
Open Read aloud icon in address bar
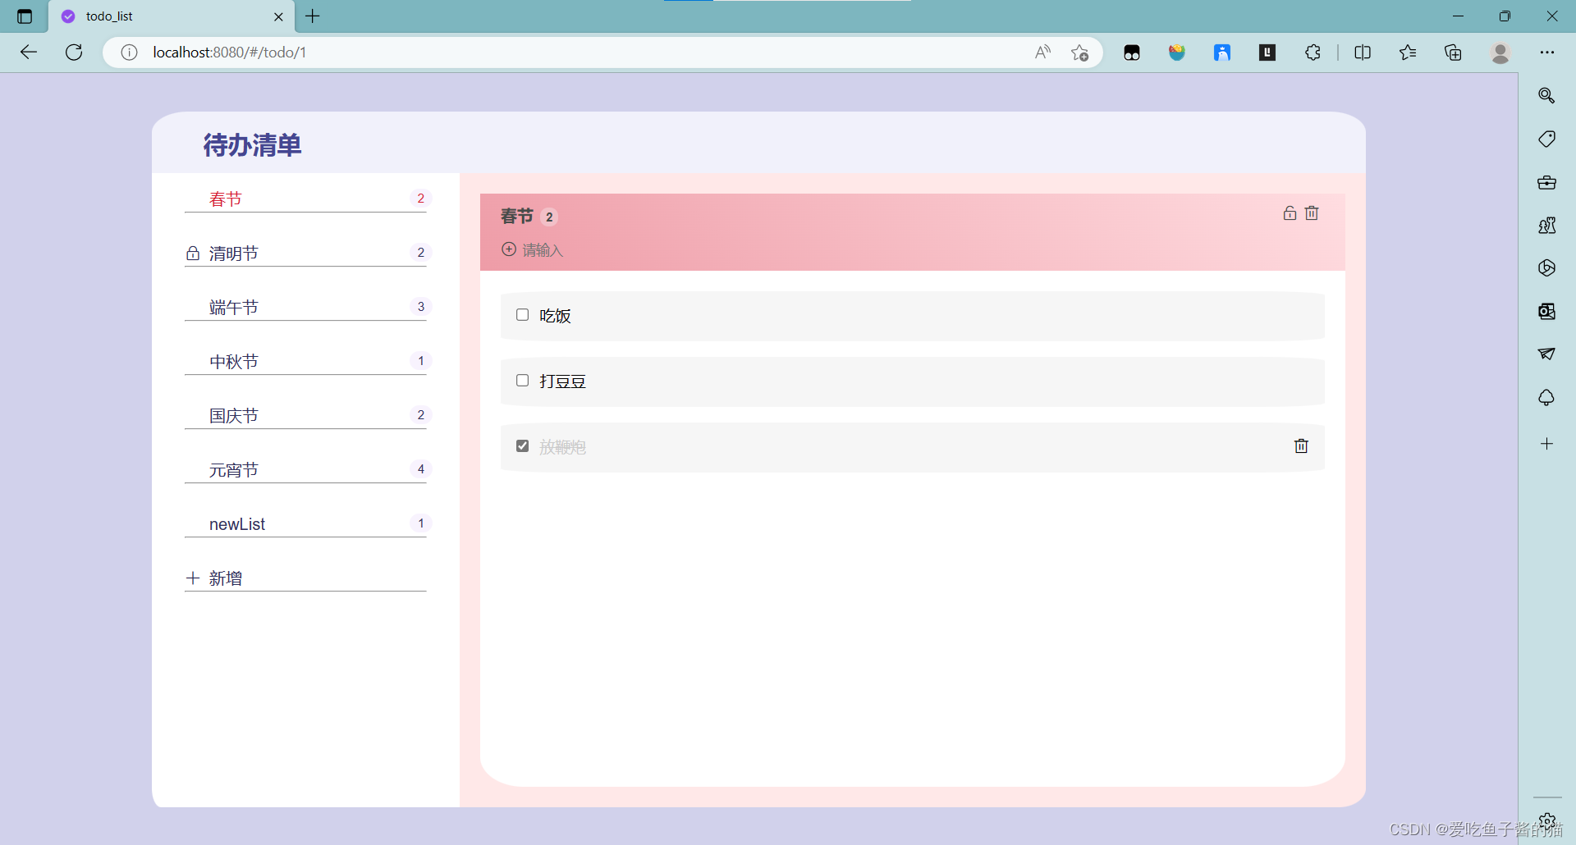click(x=1042, y=53)
